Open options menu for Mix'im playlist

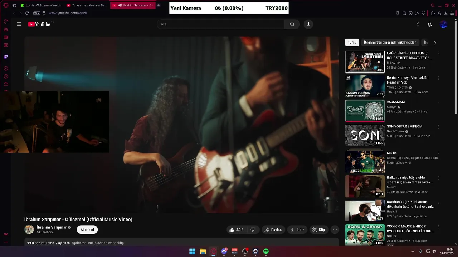click(x=439, y=153)
